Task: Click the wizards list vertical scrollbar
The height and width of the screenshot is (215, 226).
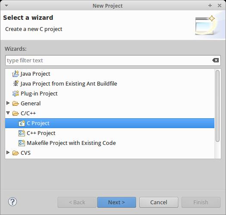Action: (218, 106)
